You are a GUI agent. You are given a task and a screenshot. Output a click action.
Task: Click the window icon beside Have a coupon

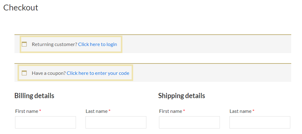pos(24,73)
